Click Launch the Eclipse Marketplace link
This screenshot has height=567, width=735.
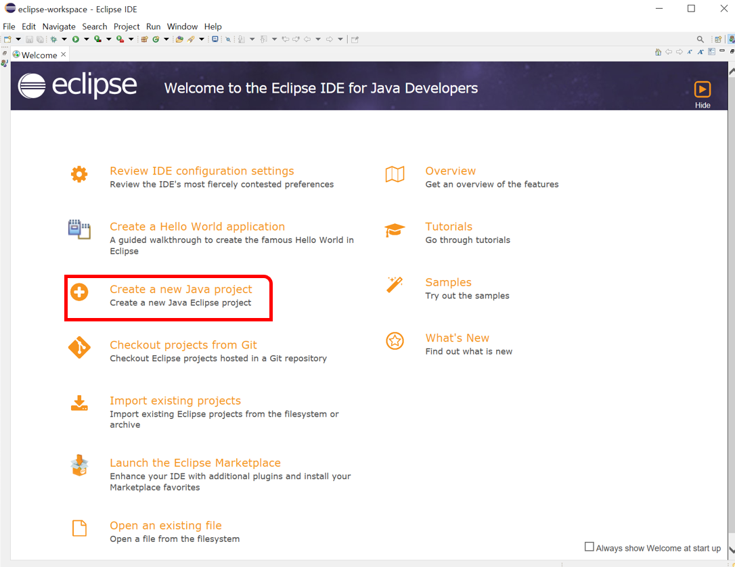click(195, 463)
